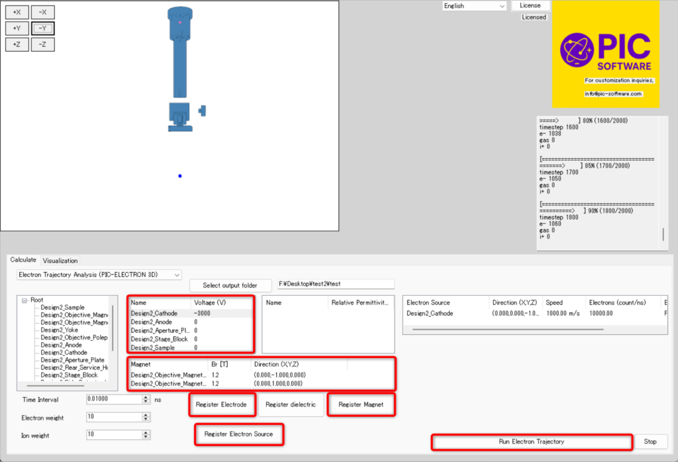Click the PIC Software logo

(605, 53)
